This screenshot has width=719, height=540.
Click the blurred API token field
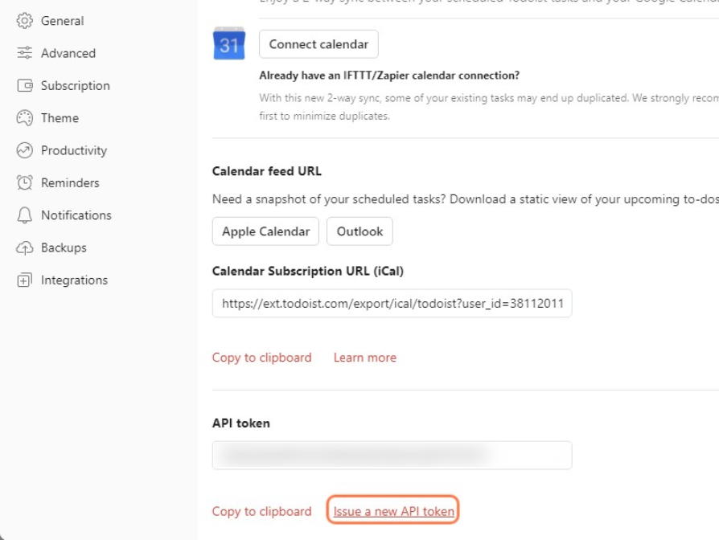click(x=392, y=456)
